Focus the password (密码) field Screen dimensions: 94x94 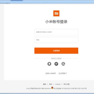(56, 40)
